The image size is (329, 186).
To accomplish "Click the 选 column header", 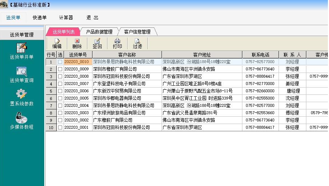I will (60, 55).
